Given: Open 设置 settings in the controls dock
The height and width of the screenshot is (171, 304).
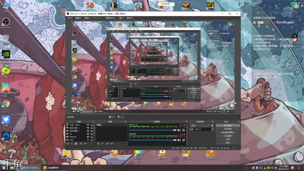Looking at the screenshot, I should (x=228, y=139).
